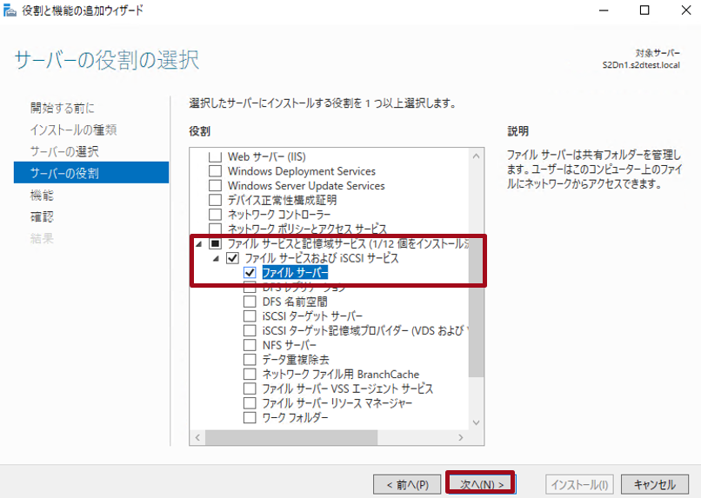Toggle ファイル サービスと記憶域サービス checkbox

pos(215,243)
